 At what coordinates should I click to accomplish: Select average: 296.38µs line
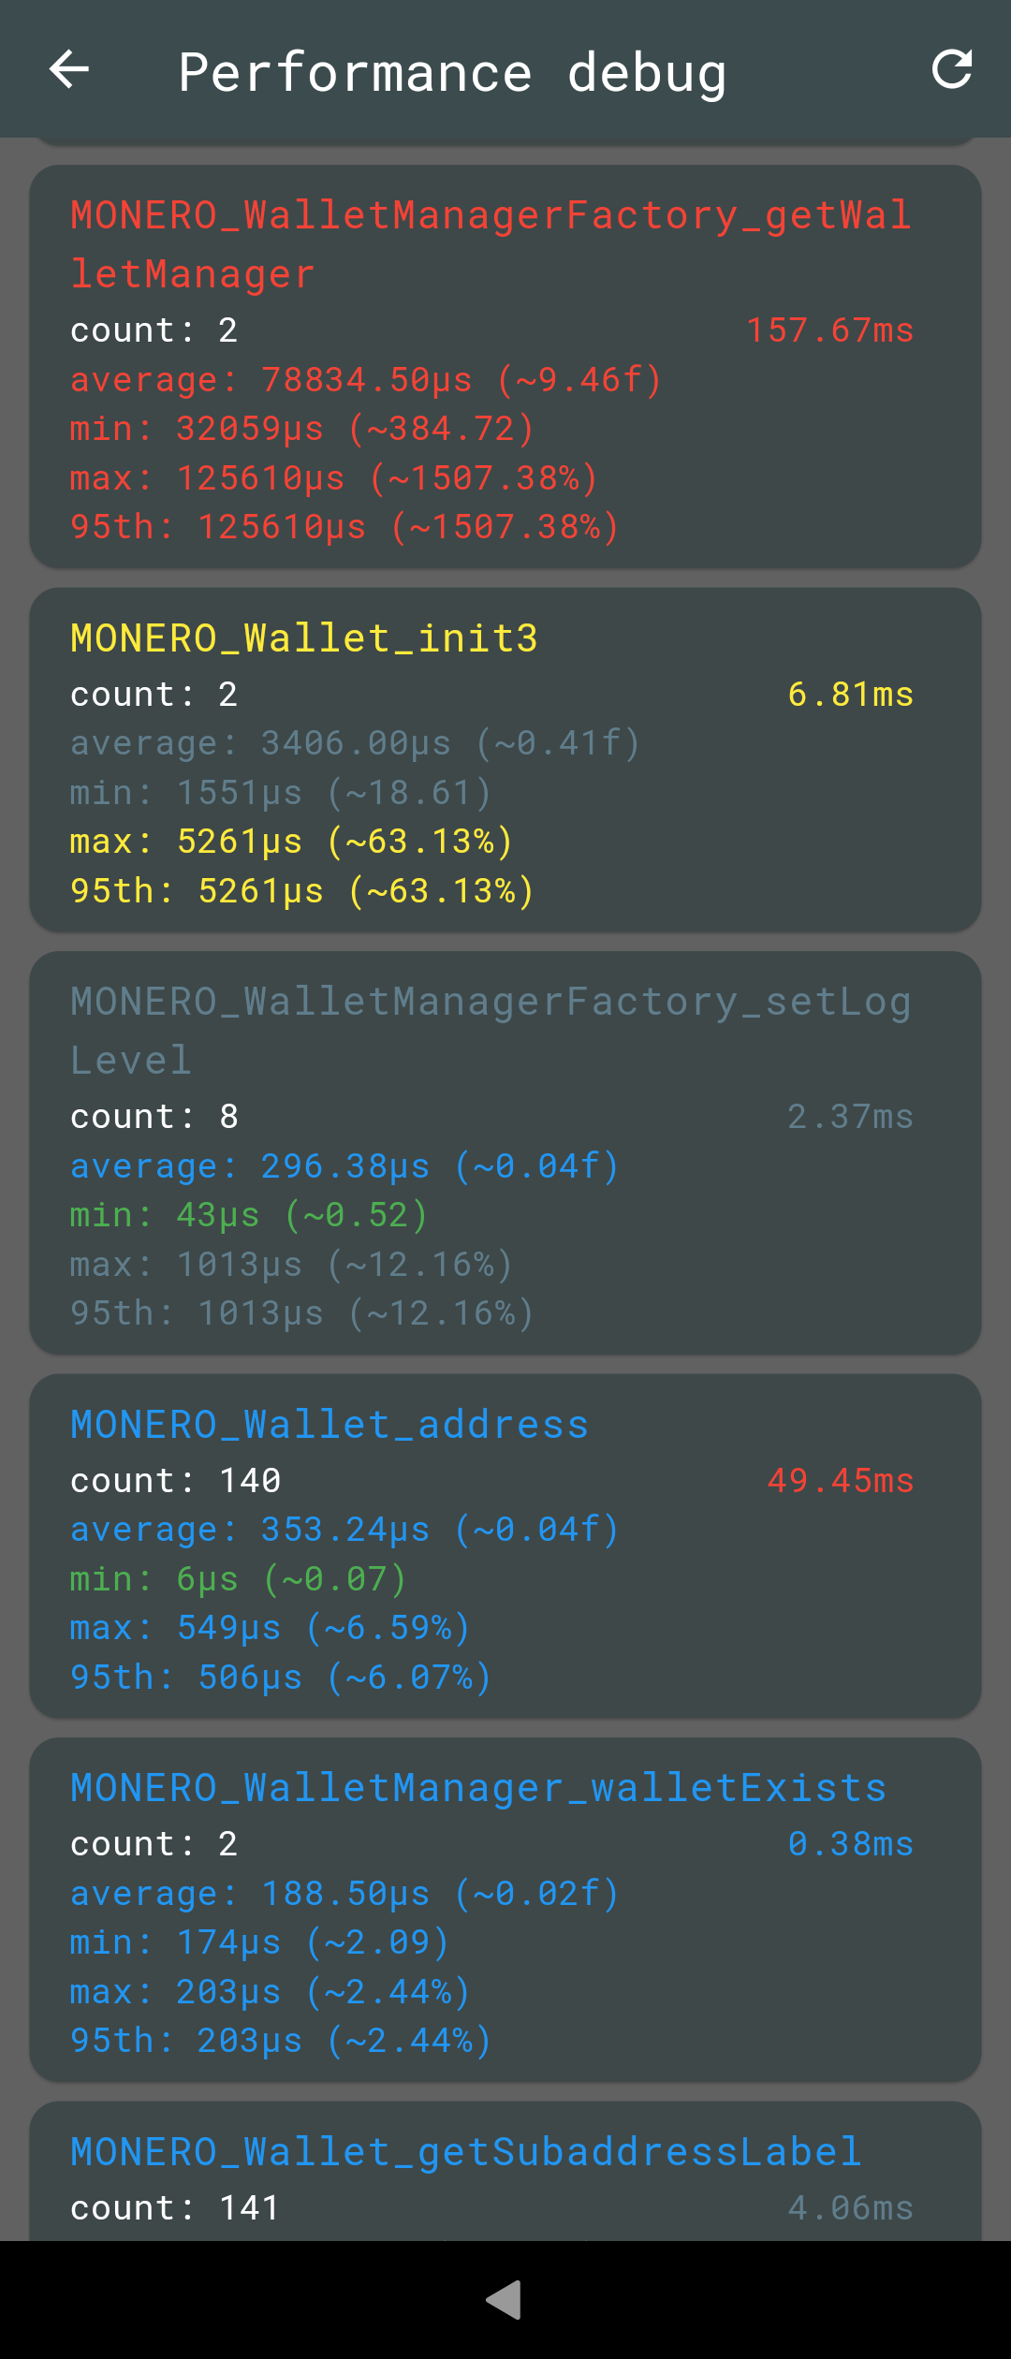point(345,1166)
